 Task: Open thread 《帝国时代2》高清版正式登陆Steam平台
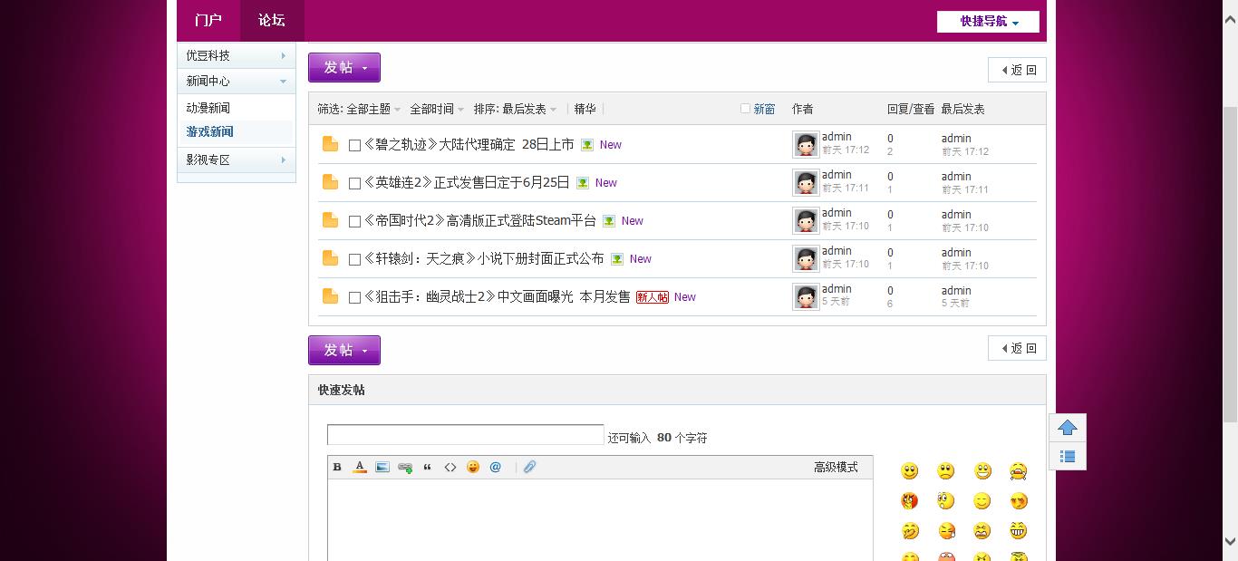point(479,220)
